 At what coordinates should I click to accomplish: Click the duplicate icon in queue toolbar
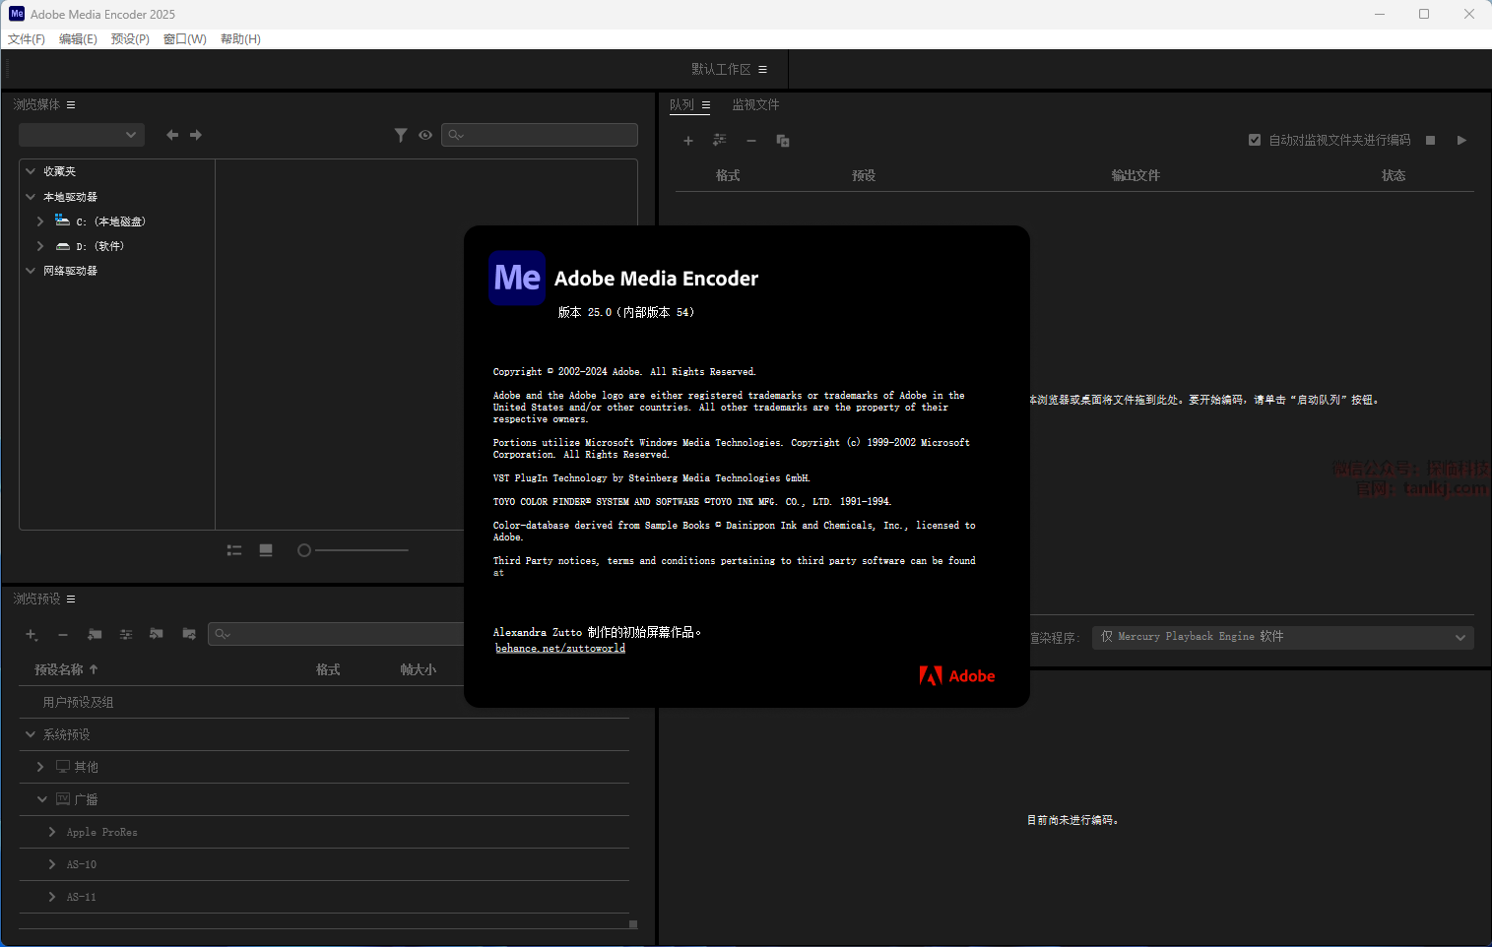click(x=783, y=141)
